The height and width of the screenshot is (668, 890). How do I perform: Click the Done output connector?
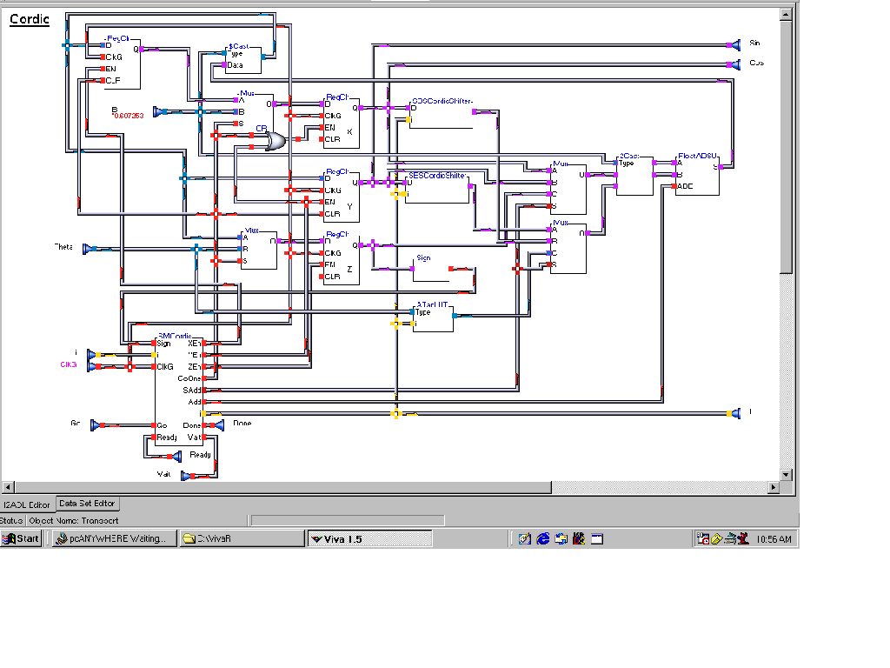(x=219, y=424)
